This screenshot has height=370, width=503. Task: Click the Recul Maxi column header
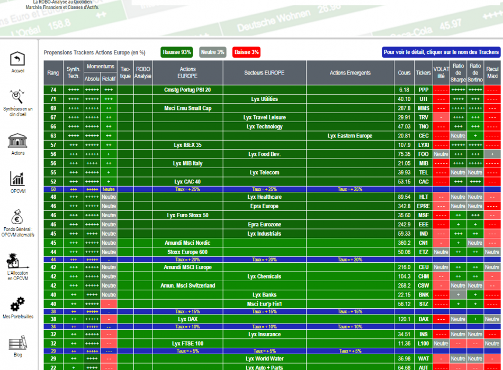(x=492, y=73)
